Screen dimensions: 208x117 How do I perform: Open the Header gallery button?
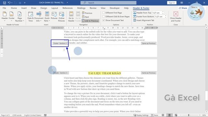(x=5, y=17)
